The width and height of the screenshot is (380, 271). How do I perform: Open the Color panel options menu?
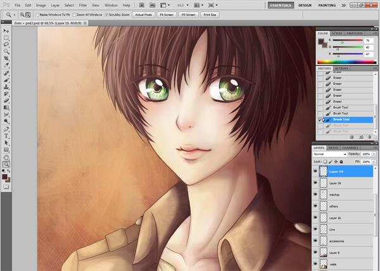pos(376,34)
